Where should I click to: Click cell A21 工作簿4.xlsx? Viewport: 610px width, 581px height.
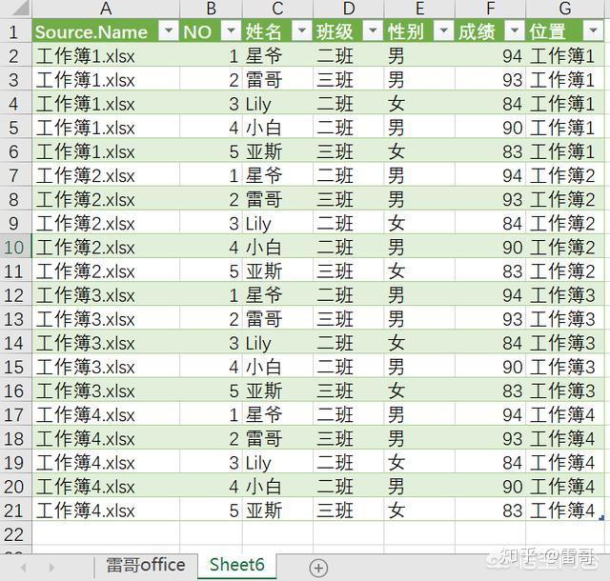106,511
